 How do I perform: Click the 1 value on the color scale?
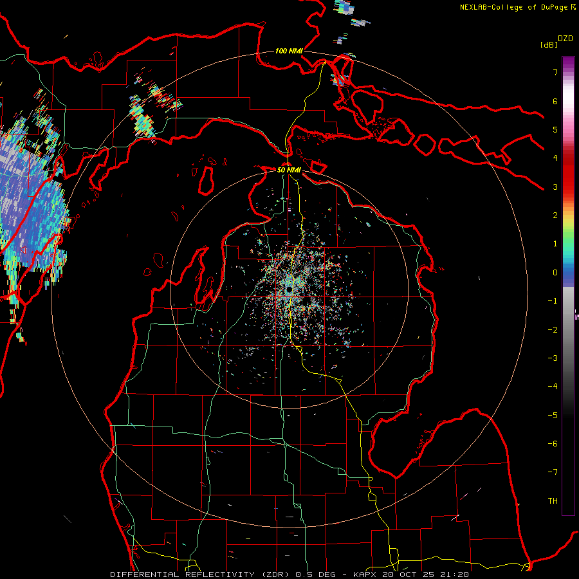pyautogui.click(x=555, y=244)
